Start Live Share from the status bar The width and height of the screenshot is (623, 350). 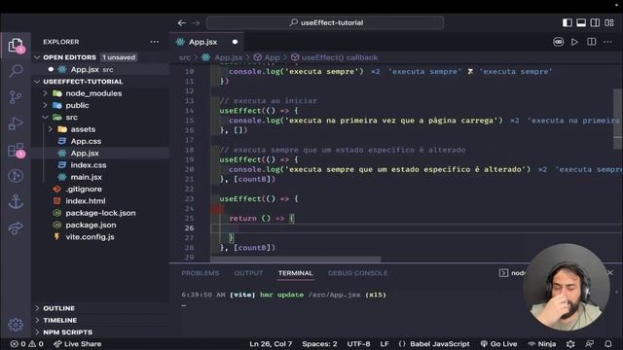point(78,344)
